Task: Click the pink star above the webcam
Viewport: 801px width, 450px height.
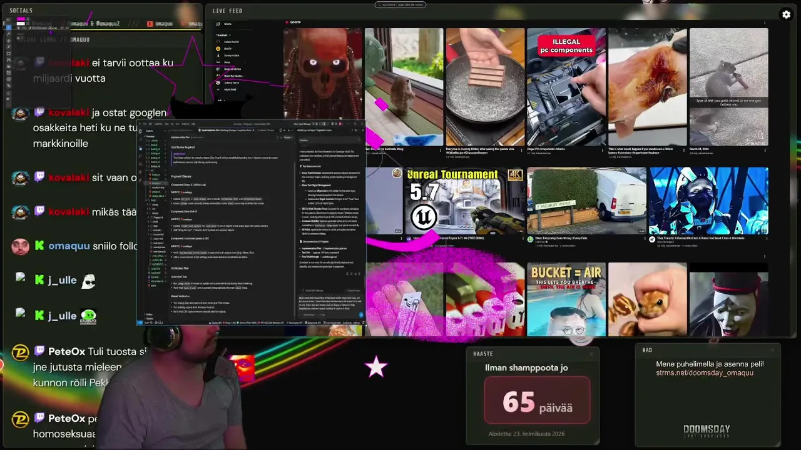Action: tap(376, 367)
